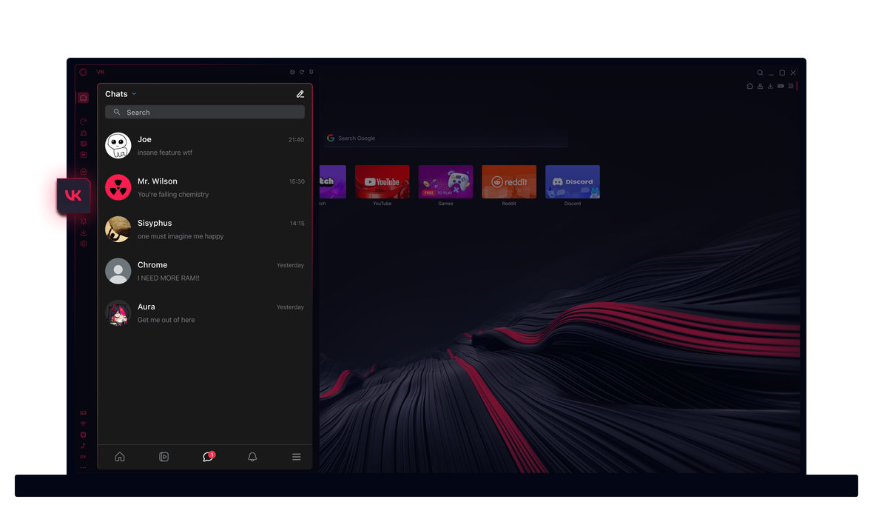873x505 pixels.
Task: Open the extensions cube icon in toolbar
Action: click(x=749, y=87)
